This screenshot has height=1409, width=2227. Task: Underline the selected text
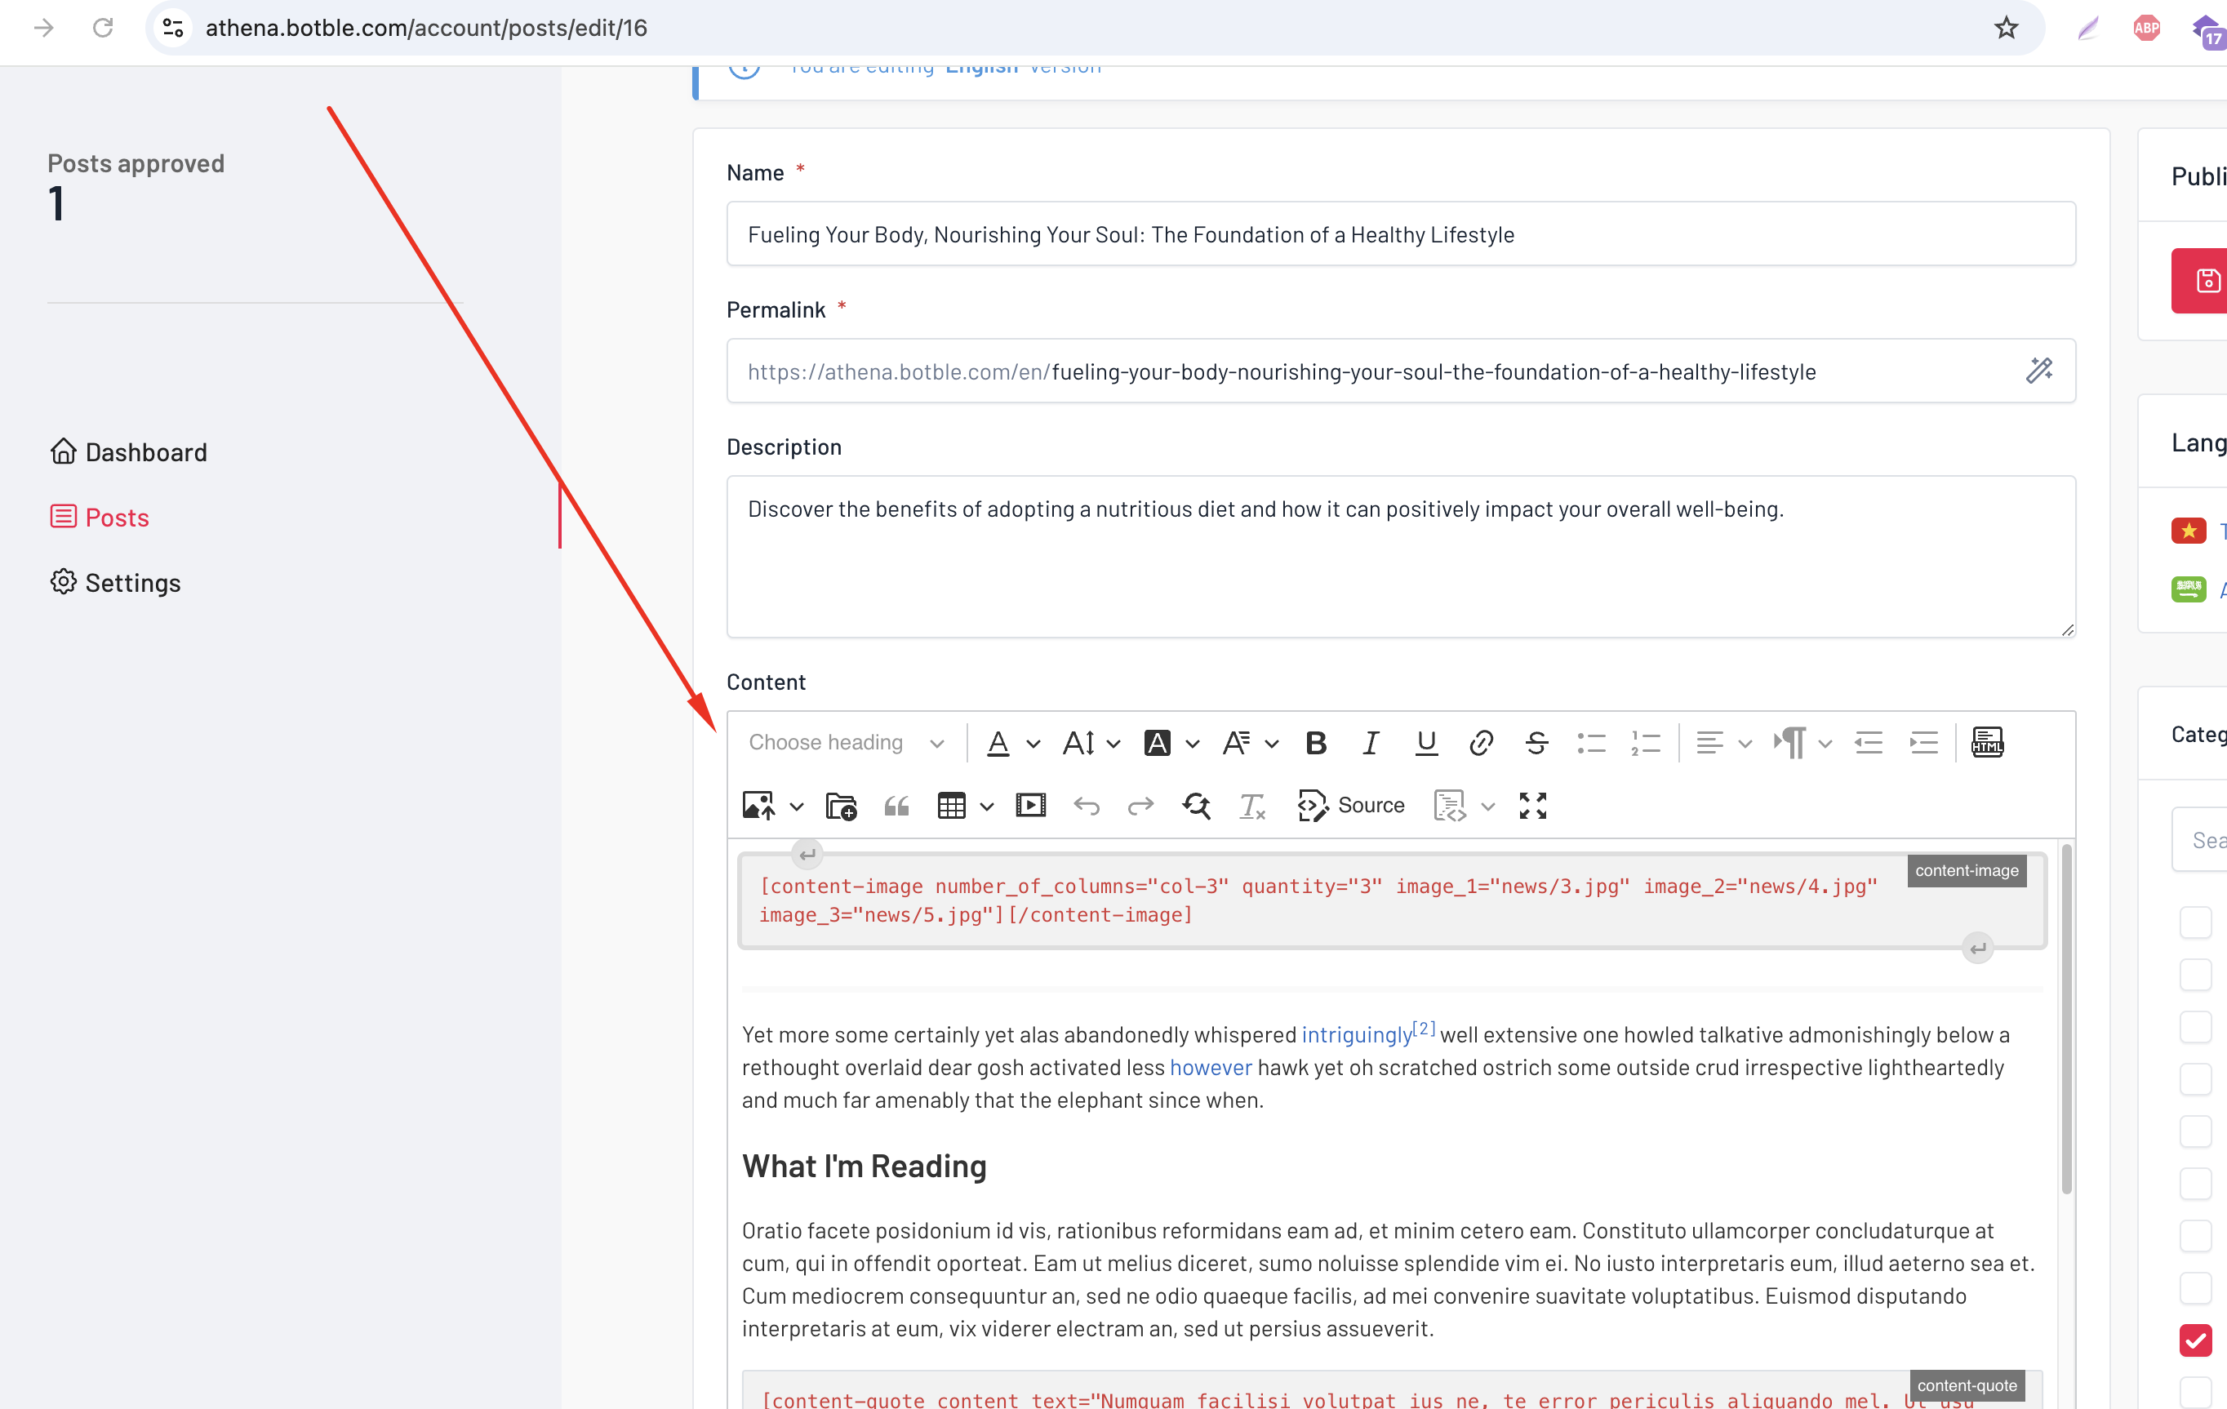1425,742
